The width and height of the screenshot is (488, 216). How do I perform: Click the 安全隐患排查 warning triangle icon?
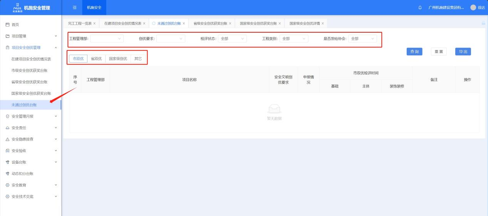(8, 139)
